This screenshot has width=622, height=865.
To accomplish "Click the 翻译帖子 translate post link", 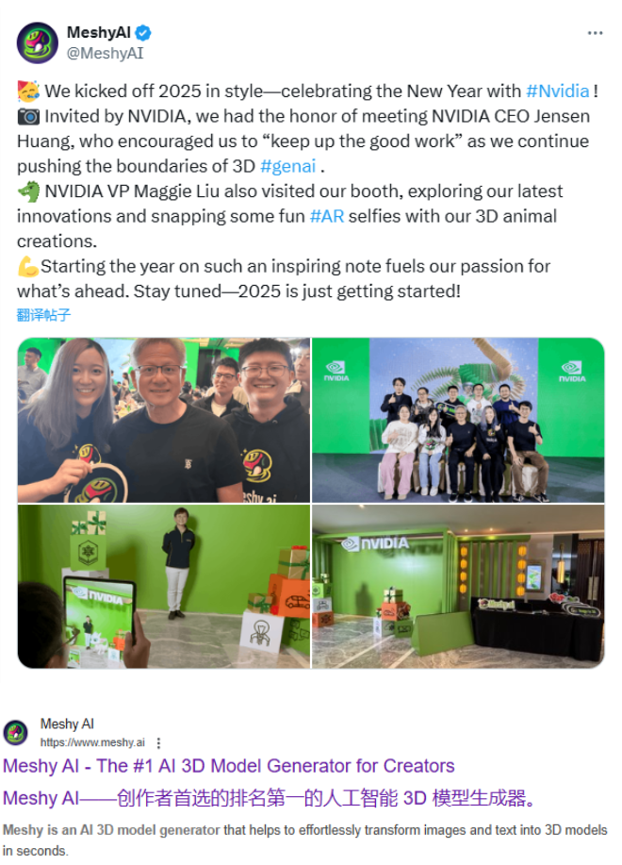I will pos(43,315).
